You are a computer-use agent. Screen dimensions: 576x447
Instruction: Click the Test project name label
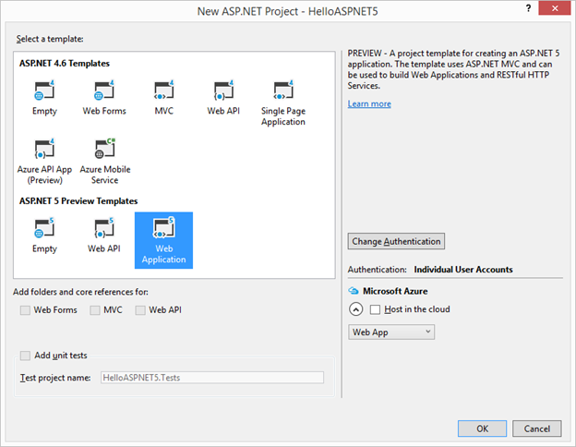point(55,378)
